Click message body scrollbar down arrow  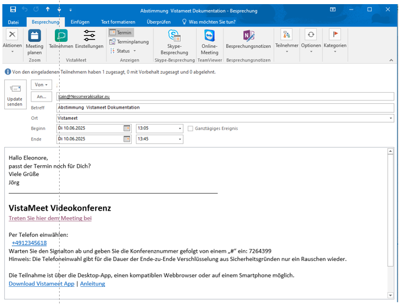pyautogui.click(x=391, y=295)
